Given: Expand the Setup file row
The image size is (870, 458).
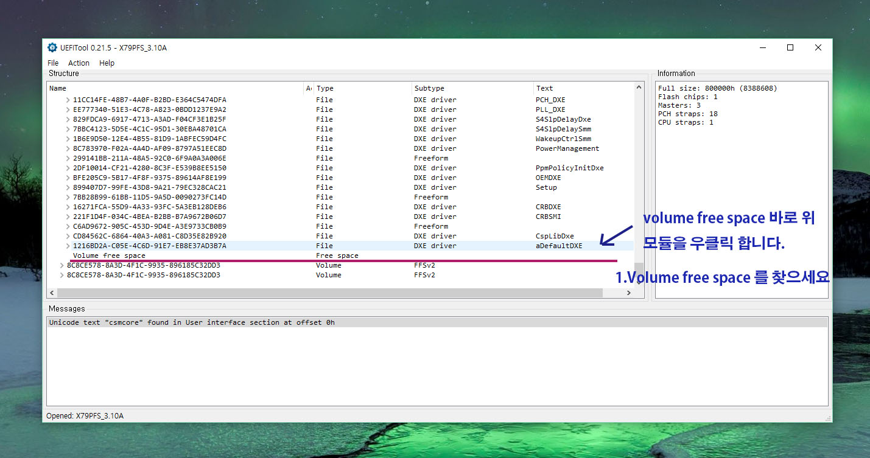Looking at the screenshot, I should point(68,187).
